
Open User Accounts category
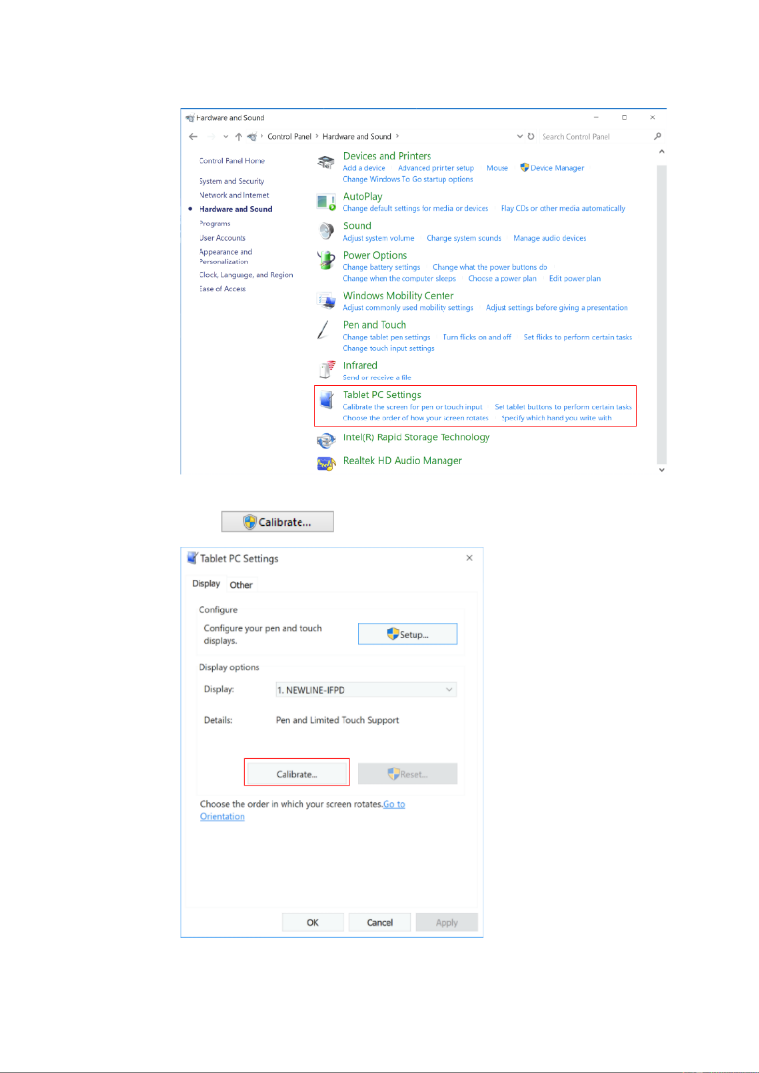tap(222, 238)
